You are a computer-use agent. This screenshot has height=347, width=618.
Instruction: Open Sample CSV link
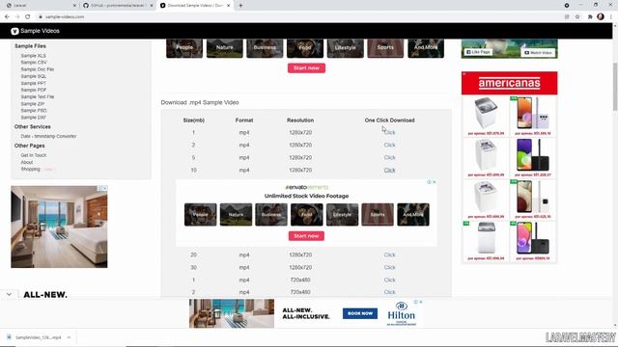(x=34, y=62)
